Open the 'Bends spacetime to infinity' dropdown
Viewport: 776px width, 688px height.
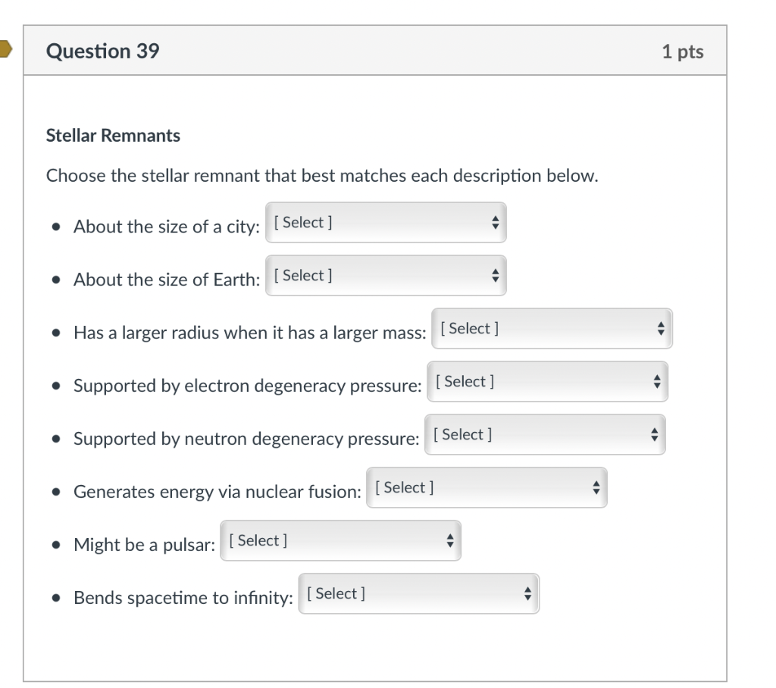(418, 594)
